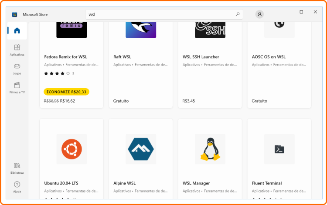Open Ajuda help section
This screenshot has height=205, width=327.
[x=17, y=187]
